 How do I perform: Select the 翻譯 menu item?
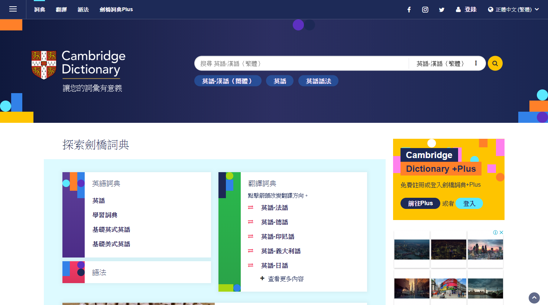point(61,10)
